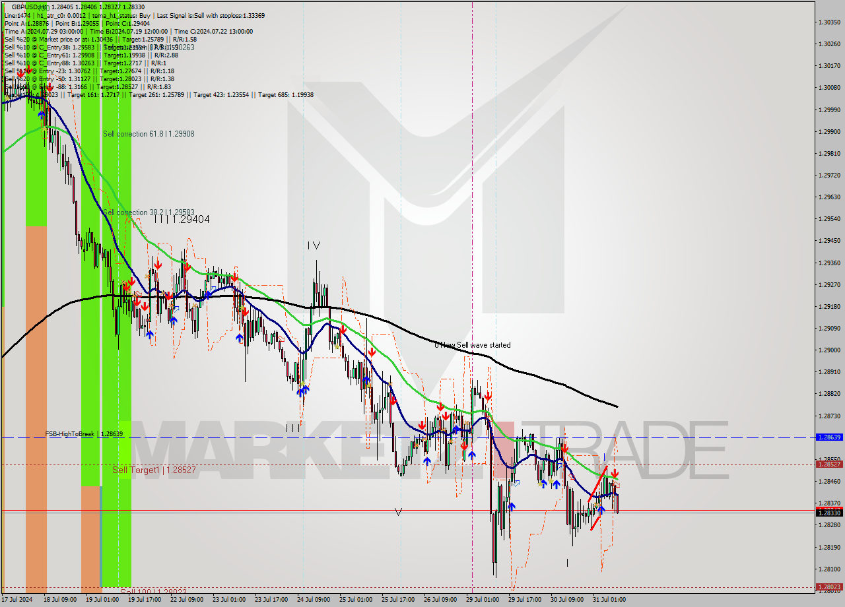This screenshot has height=607, width=845.
Task: Click price level 1.29000 on the axis
Action: 829,350
